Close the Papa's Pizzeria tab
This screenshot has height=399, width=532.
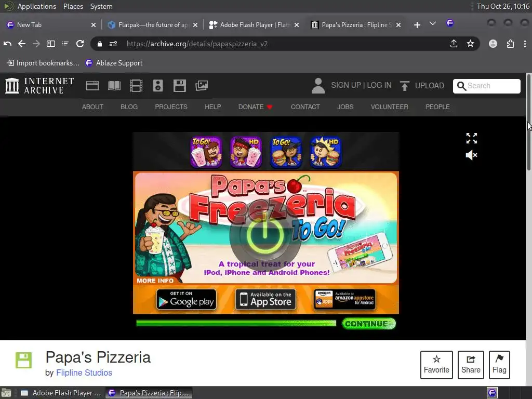(398, 25)
